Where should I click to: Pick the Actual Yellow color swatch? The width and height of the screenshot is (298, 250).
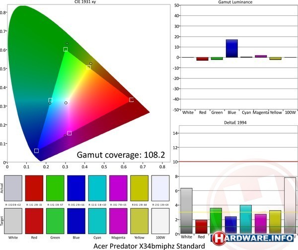(139, 188)
